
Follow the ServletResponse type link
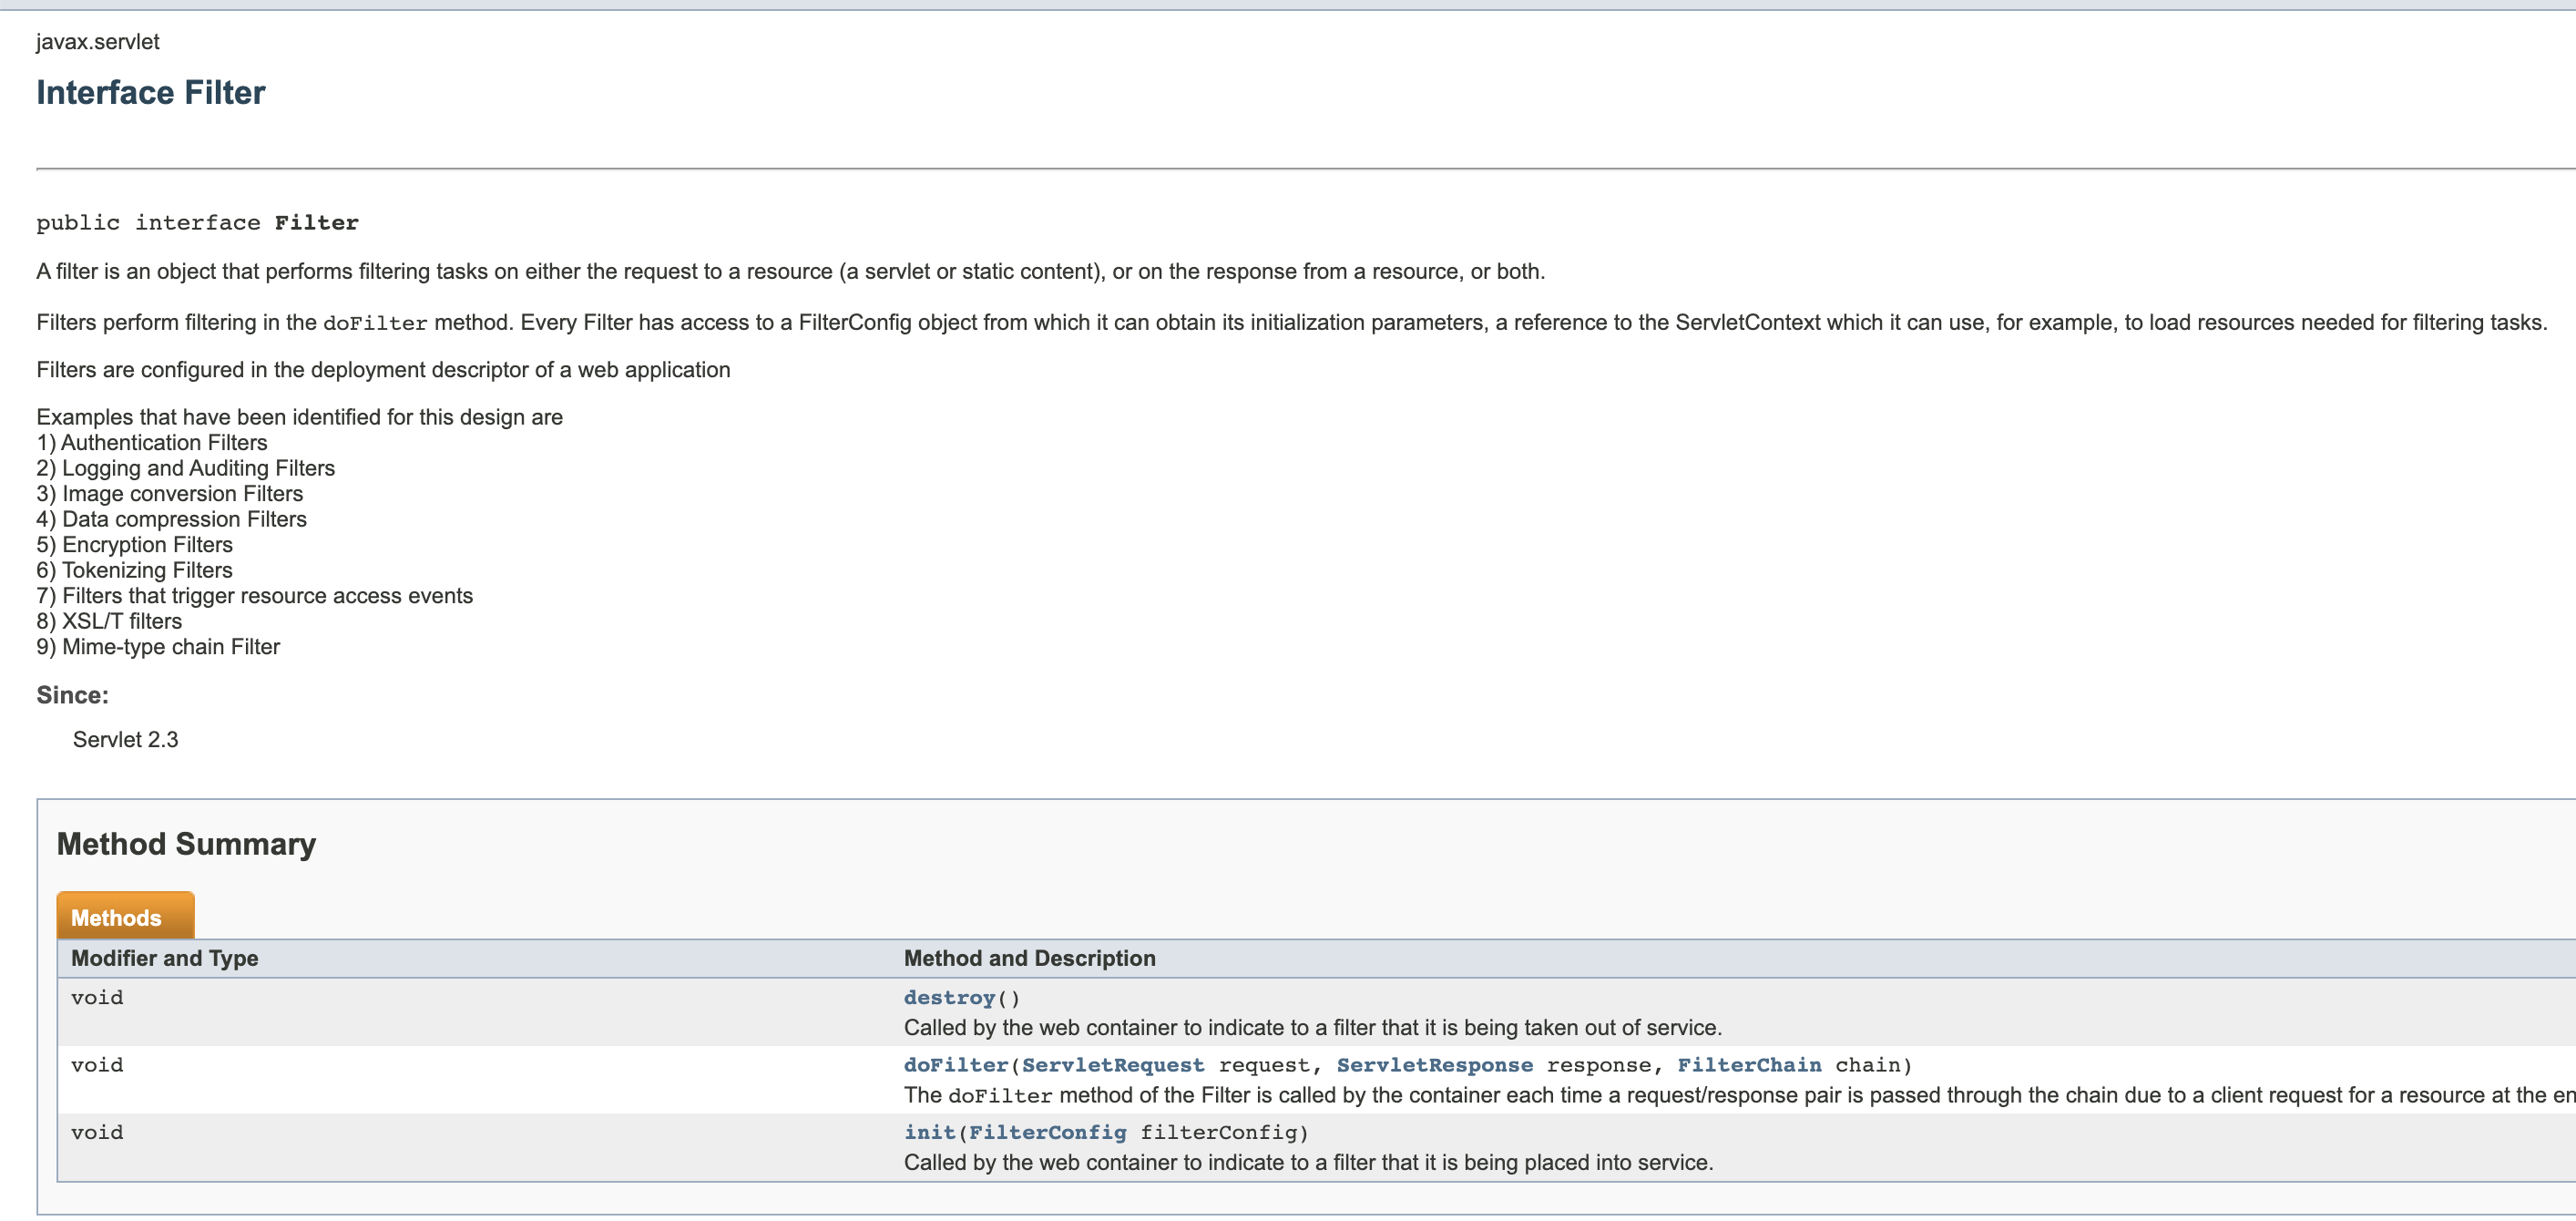point(1435,1065)
